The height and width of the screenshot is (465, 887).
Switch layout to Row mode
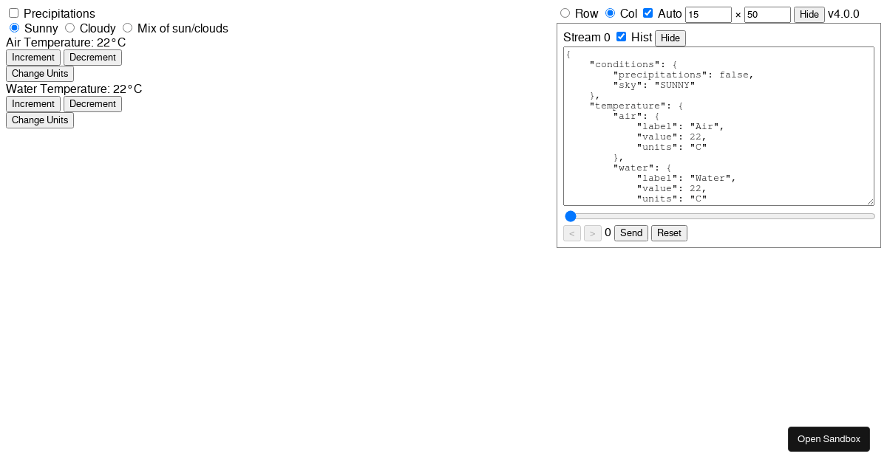(x=565, y=13)
